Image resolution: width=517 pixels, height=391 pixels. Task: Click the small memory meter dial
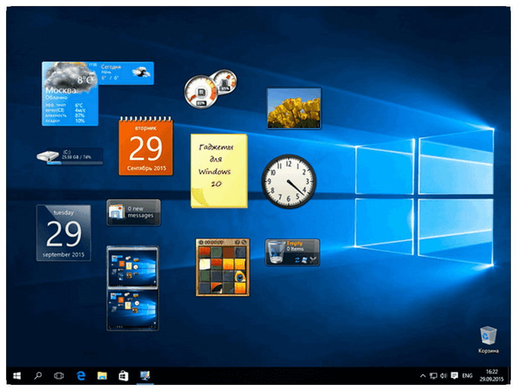(225, 81)
